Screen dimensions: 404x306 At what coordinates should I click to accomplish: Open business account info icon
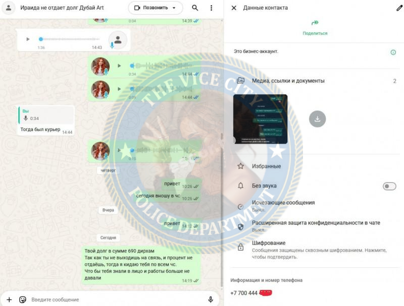[x=393, y=52]
